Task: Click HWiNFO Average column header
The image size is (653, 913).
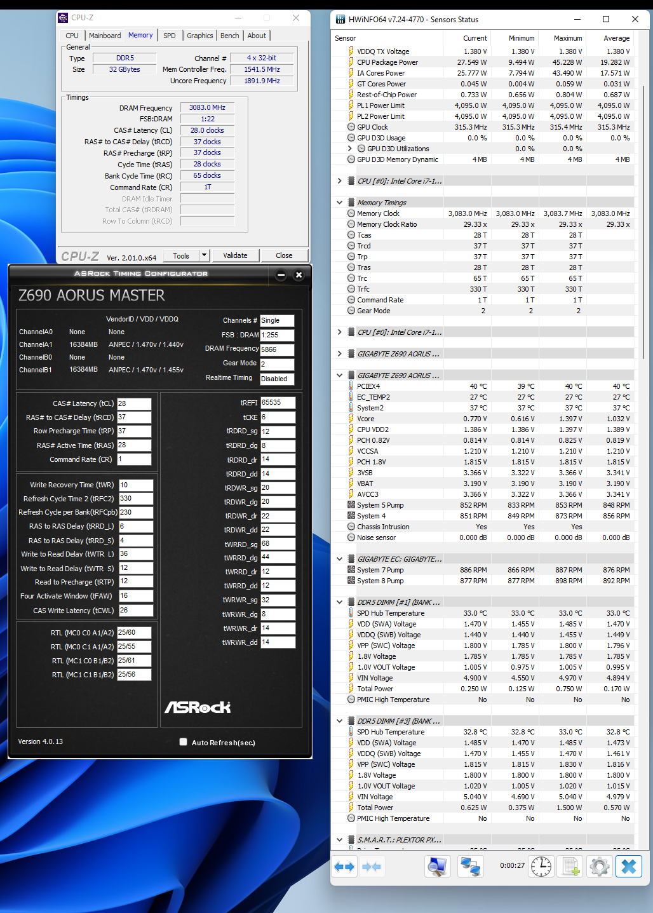Action: pyautogui.click(x=616, y=38)
